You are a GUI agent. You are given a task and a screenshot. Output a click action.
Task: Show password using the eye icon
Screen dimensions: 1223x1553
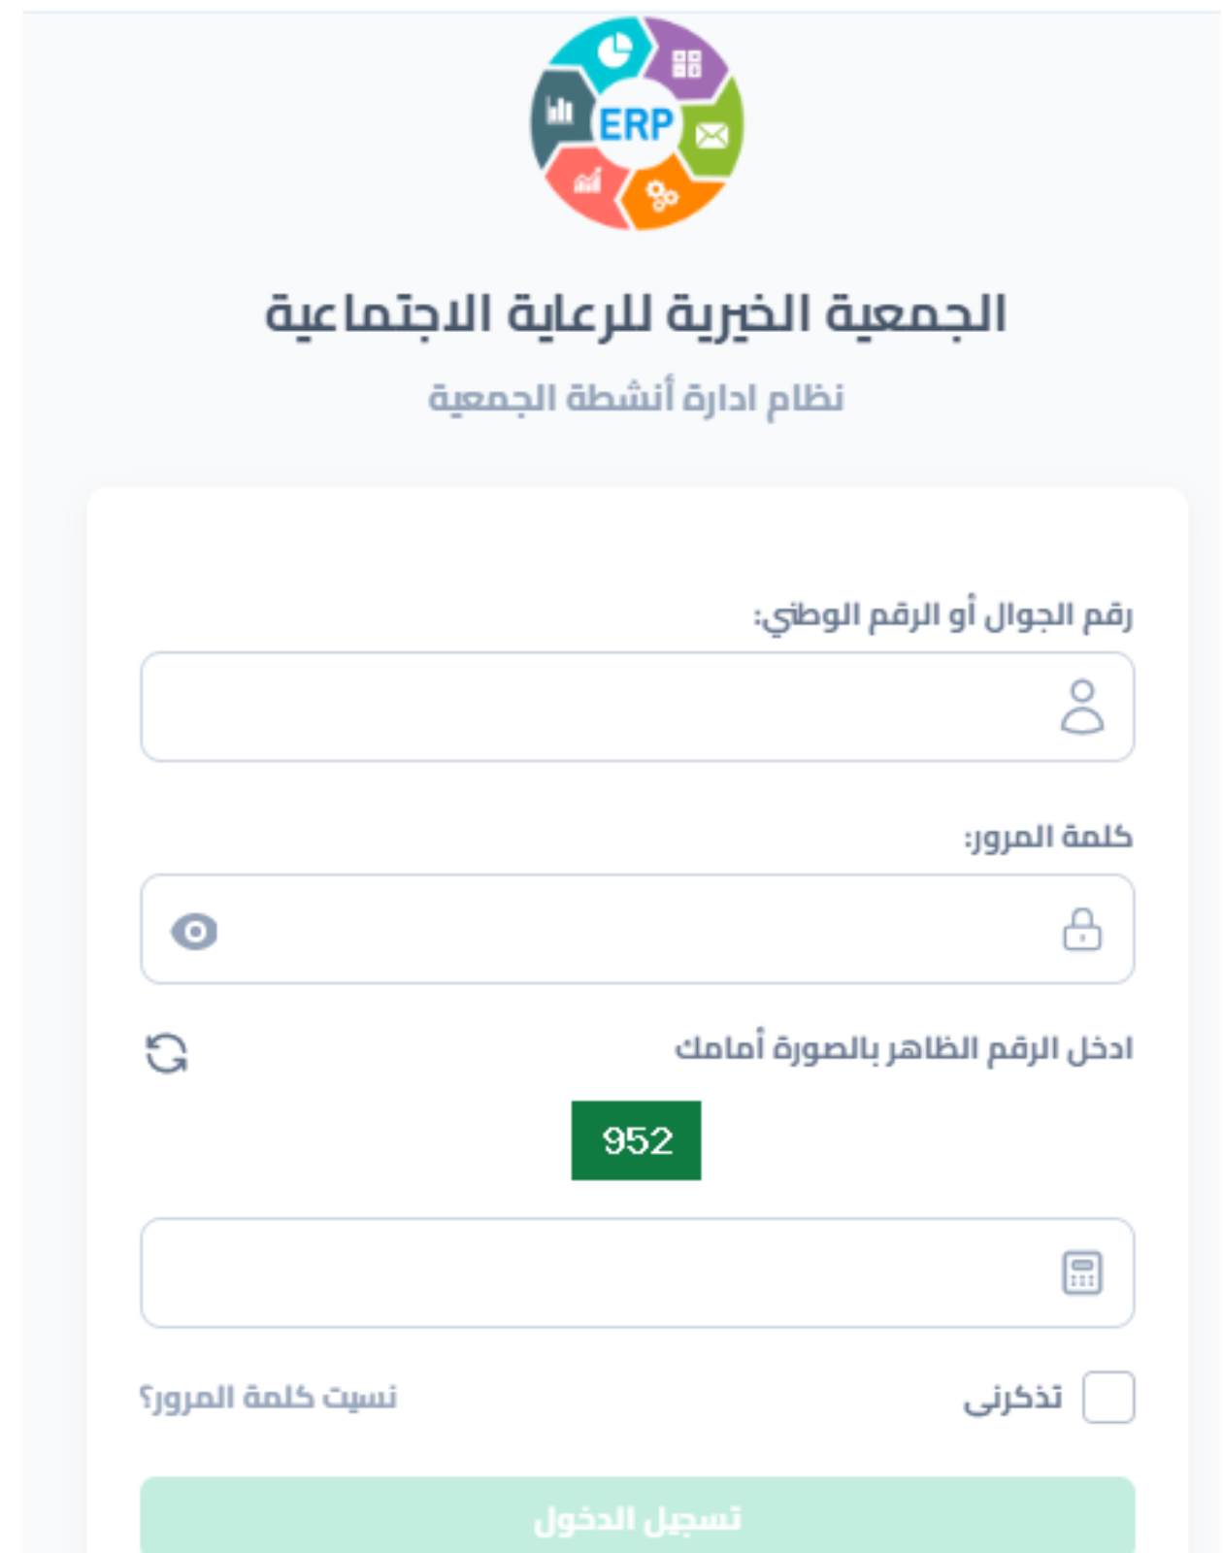pyautogui.click(x=194, y=931)
